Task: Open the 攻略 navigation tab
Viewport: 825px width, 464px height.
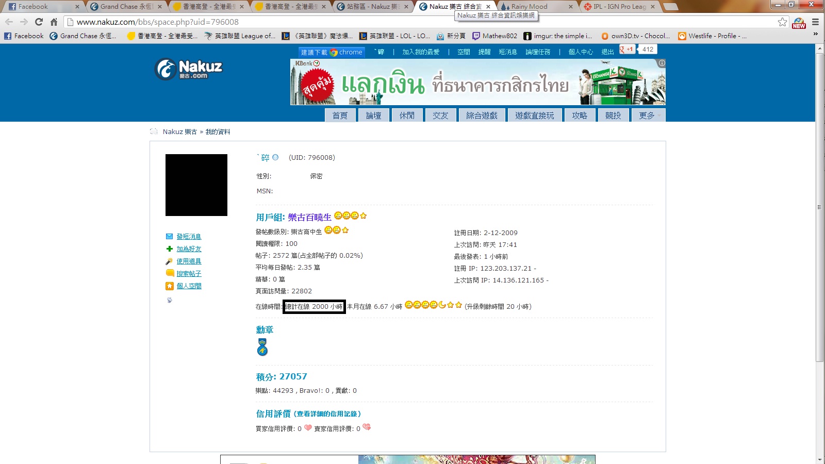Action: pos(580,115)
